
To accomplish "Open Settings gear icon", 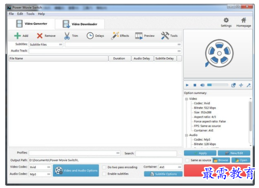I will click(x=226, y=23).
